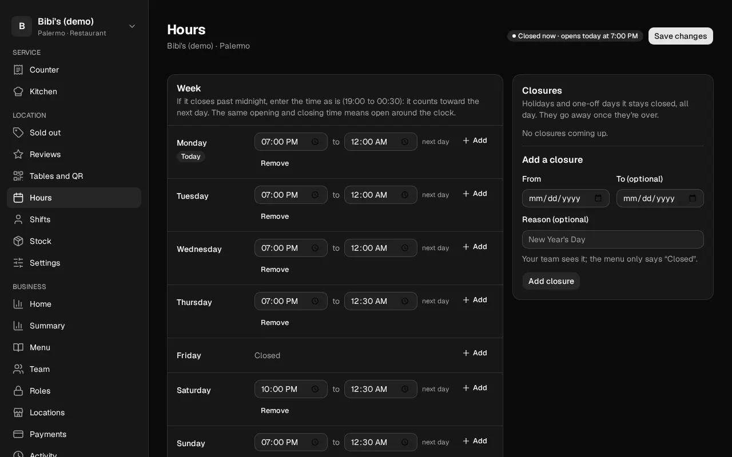This screenshot has width=732, height=457.
Task: Add closure button in Closures panel
Action: (551, 281)
